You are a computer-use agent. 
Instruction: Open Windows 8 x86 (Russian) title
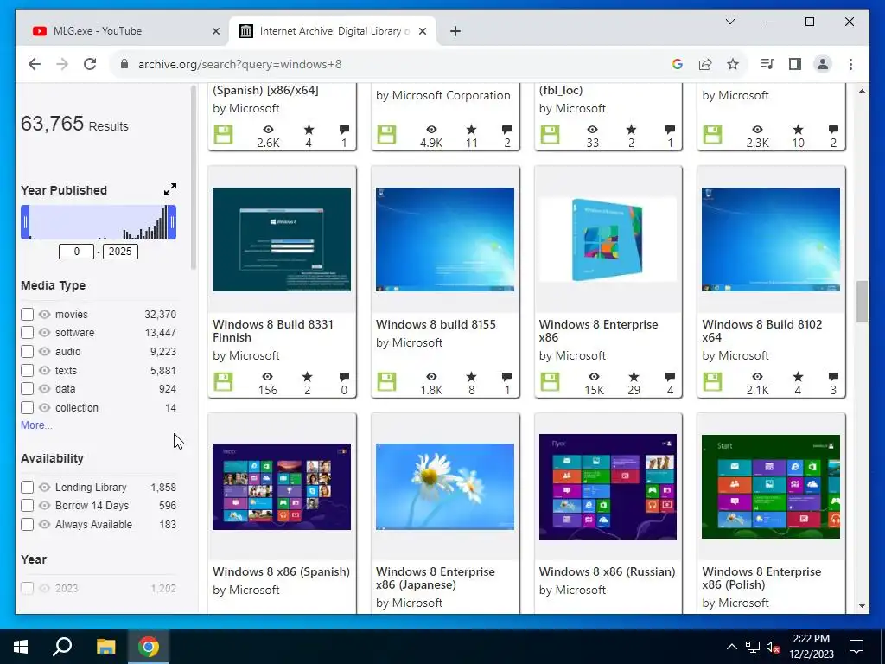tap(607, 571)
